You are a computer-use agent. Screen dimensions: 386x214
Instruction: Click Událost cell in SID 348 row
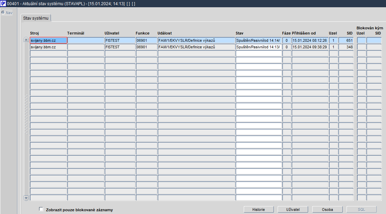click(x=196, y=47)
